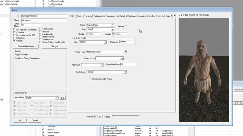Enable the Essential checkbox
The width and height of the screenshot is (243, 136).
14,32
